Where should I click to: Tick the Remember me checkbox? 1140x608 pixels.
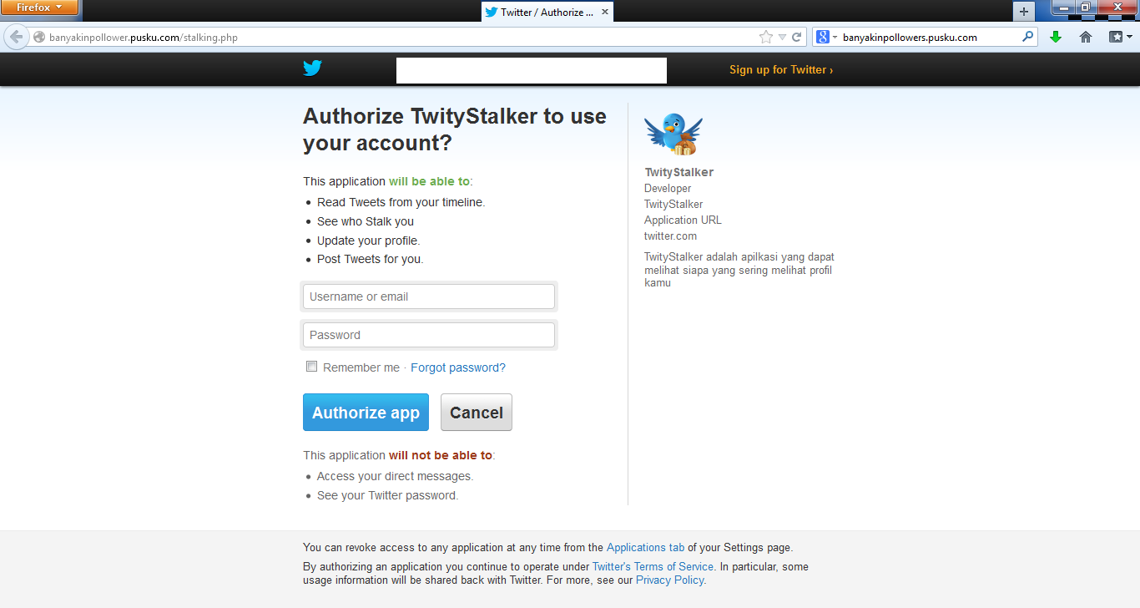(312, 367)
